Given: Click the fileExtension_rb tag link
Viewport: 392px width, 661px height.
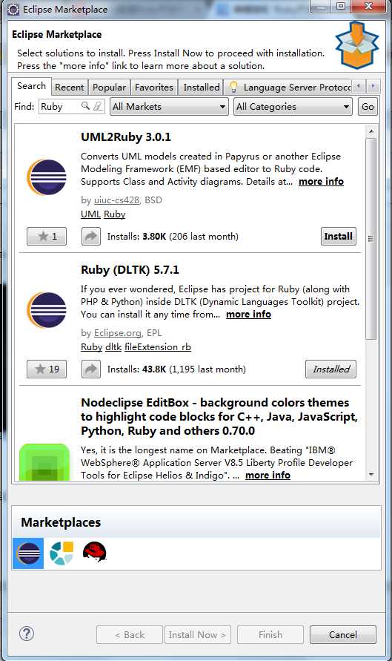Looking at the screenshot, I should 158,347.
